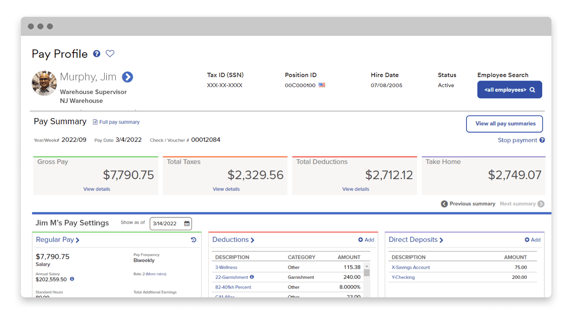Click the 8.0000% amount
This screenshot has width=572, height=314.
click(x=350, y=287)
